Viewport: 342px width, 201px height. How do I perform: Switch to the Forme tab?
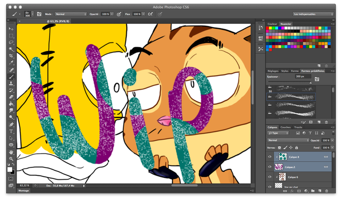pos(295,71)
